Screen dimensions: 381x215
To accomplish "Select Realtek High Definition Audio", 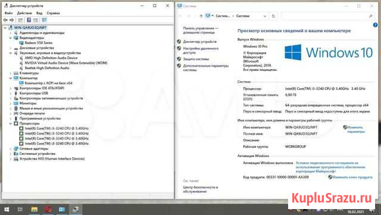I will click(x=47, y=68).
